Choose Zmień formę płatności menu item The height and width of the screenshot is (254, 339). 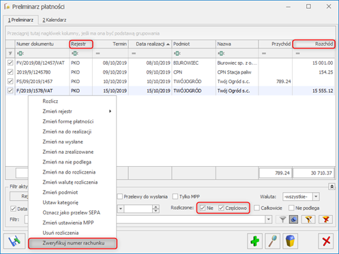tap(72, 121)
